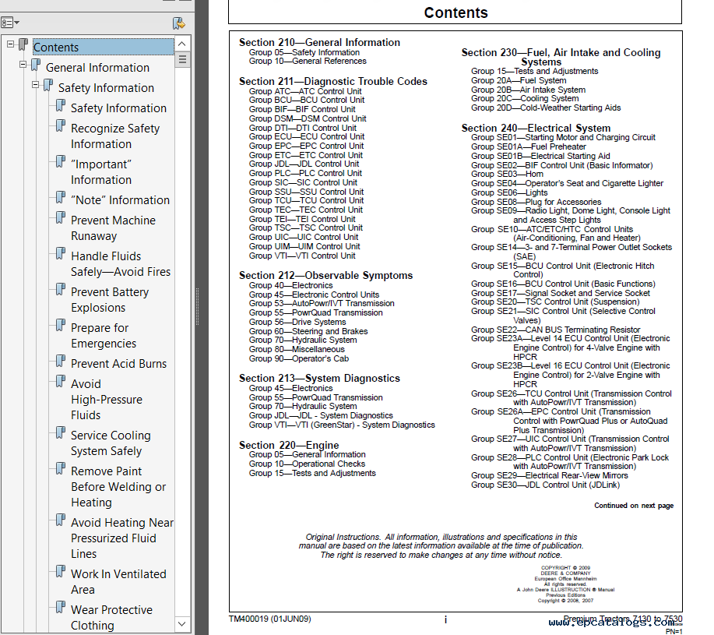Click the Prevent Machine Runaway bookmark icon

[x=60, y=217]
